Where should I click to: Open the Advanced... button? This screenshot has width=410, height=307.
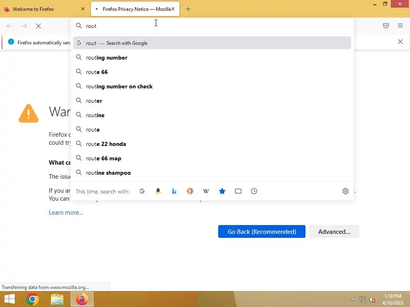[334, 231]
